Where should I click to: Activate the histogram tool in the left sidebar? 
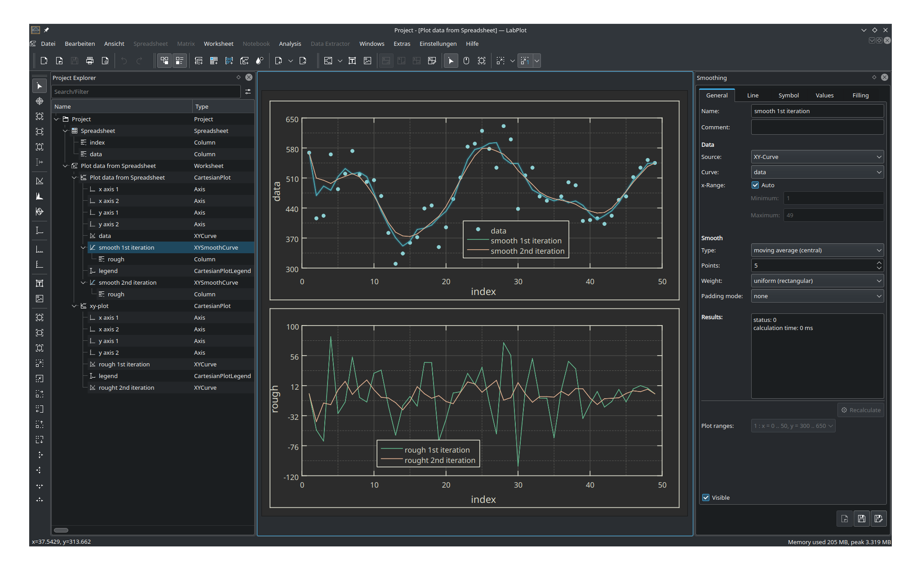point(39,197)
